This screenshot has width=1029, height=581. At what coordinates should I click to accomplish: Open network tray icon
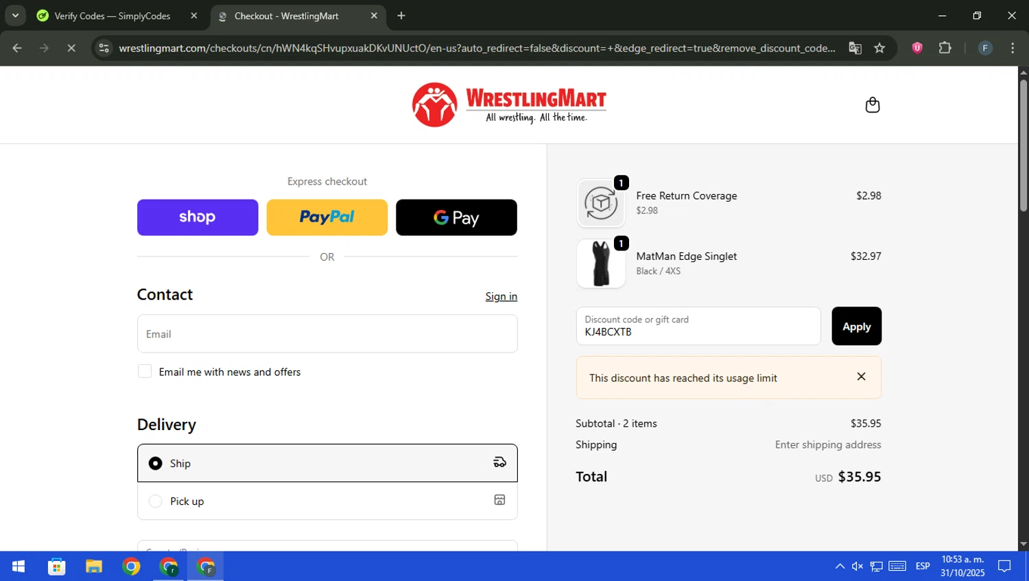tap(876, 567)
